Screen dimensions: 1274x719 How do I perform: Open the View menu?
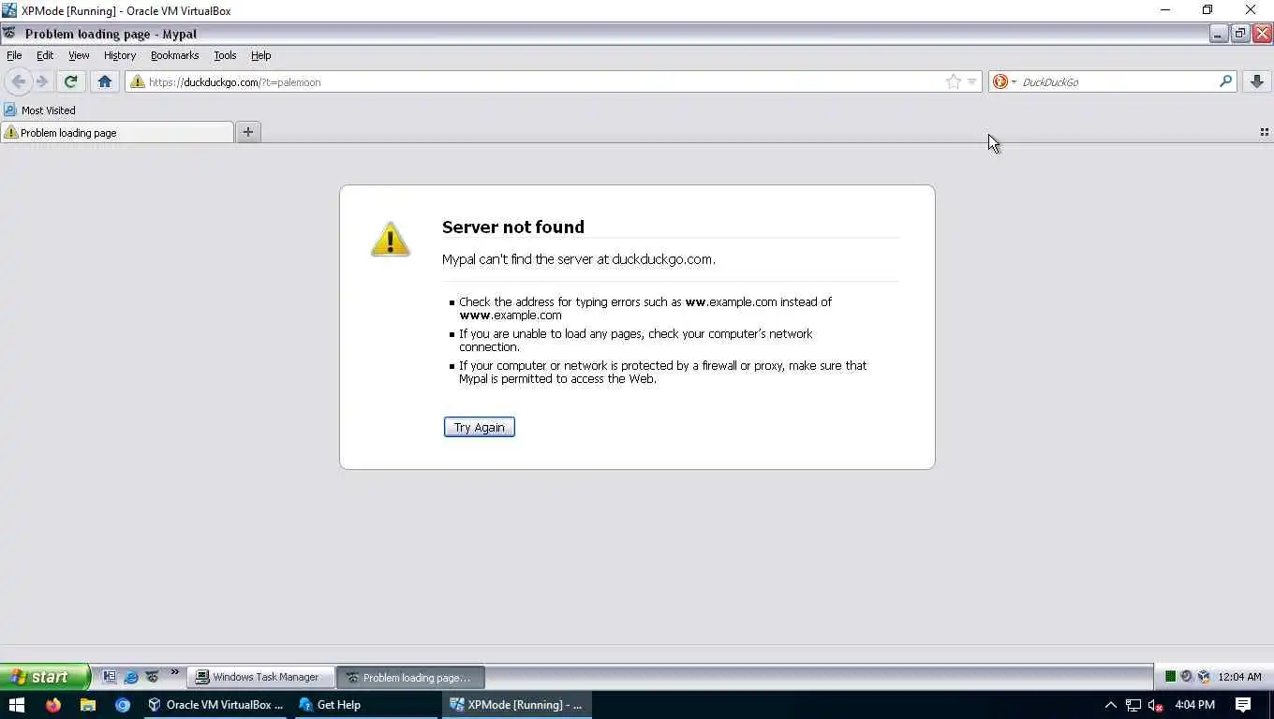point(79,55)
